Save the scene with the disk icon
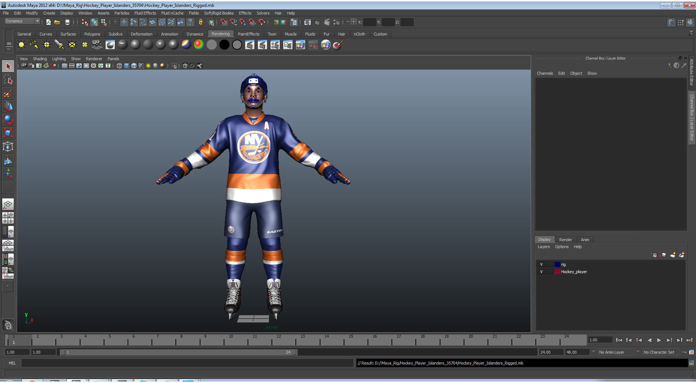Viewport: 696px width, 383px height. (67, 22)
